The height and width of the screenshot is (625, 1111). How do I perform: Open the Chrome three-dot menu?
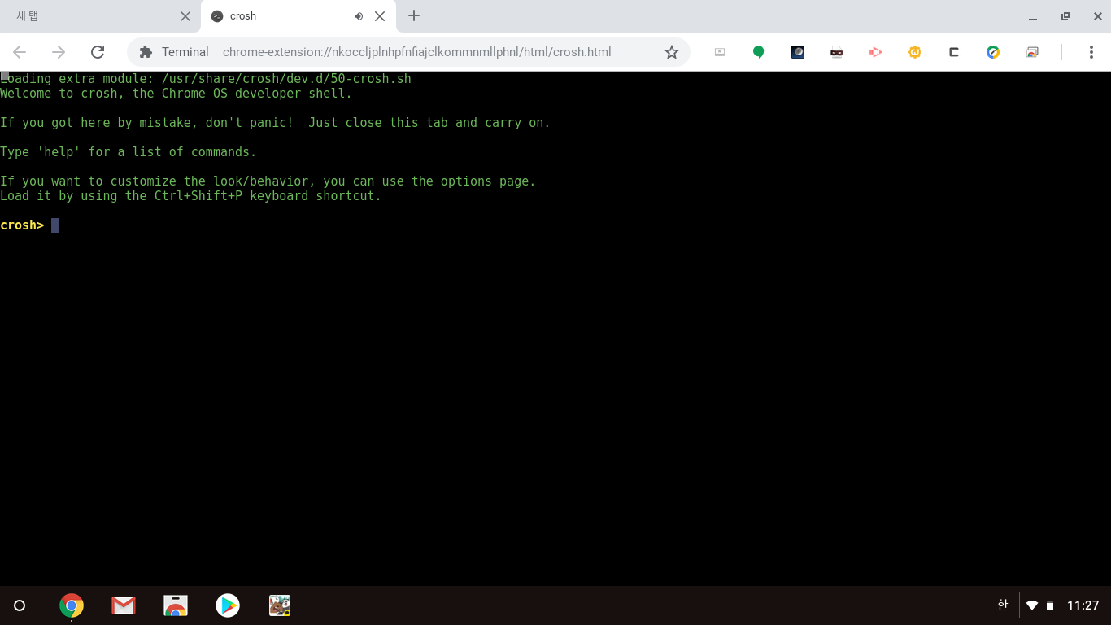tap(1091, 52)
